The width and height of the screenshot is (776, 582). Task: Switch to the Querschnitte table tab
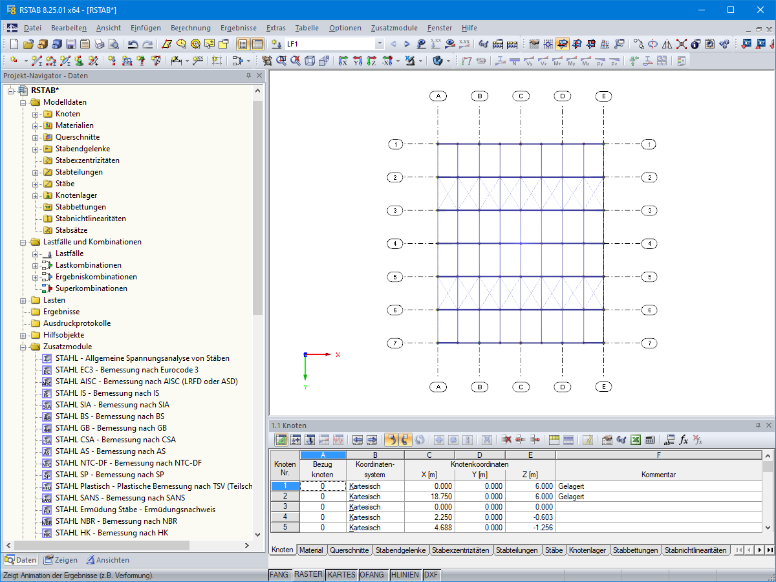click(x=349, y=550)
